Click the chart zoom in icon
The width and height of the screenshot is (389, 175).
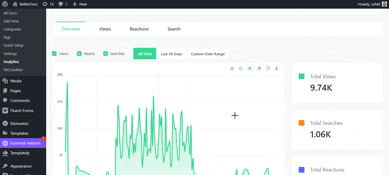[232, 69]
